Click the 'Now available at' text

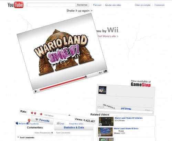coord(141,81)
